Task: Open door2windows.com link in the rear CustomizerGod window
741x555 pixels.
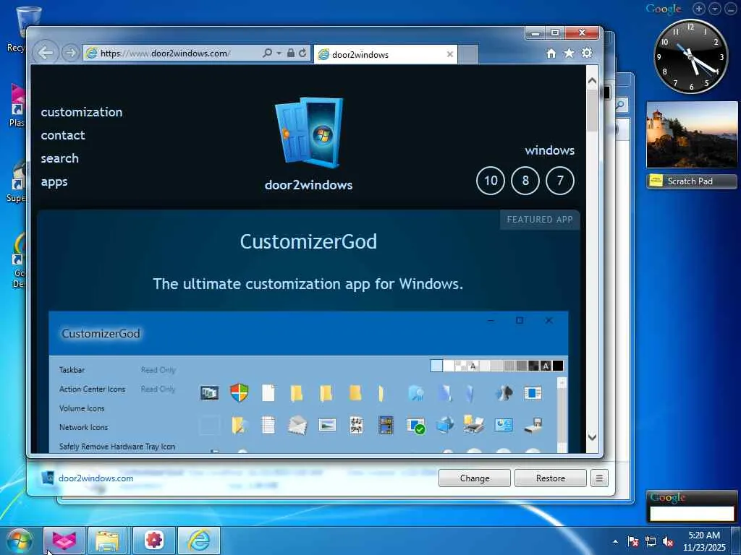Action: (x=96, y=478)
